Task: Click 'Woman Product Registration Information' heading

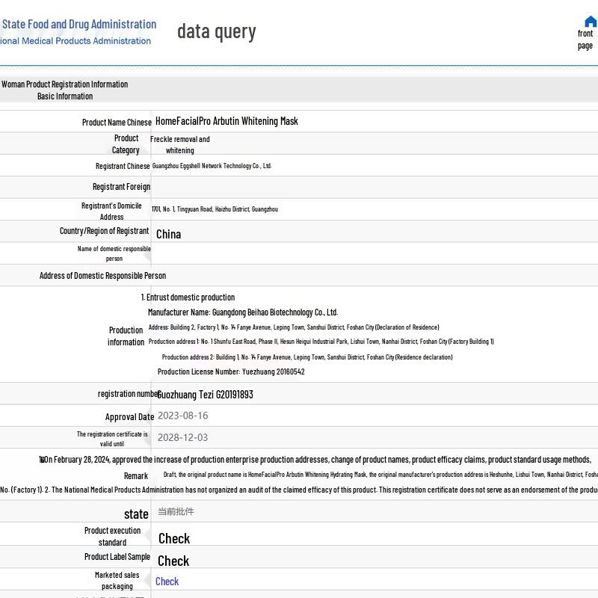Action: coord(64,84)
